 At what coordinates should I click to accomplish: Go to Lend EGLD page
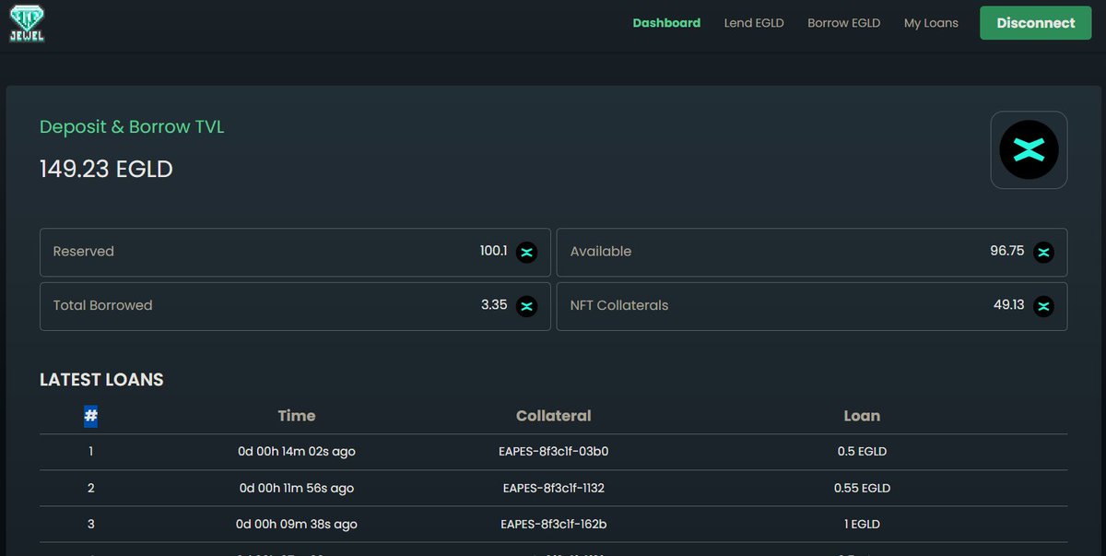754,23
